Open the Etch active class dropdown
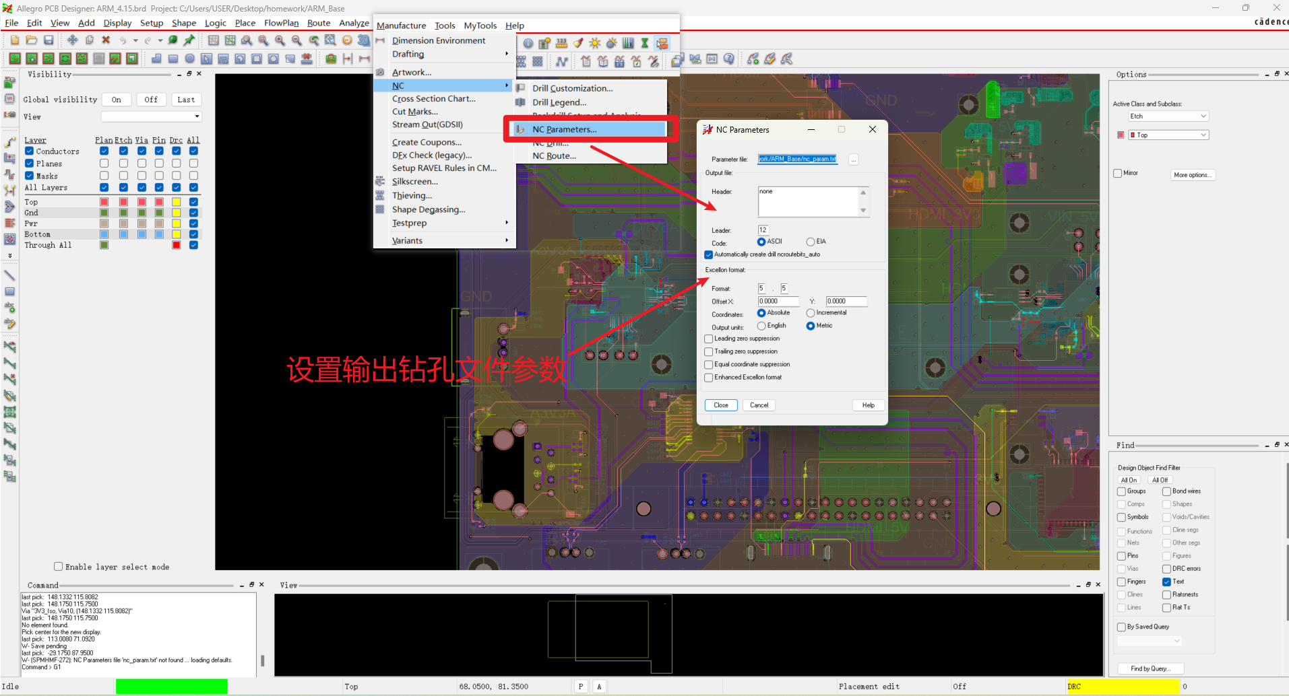Image resolution: width=1289 pixels, height=696 pixels. click(1168, 116)
